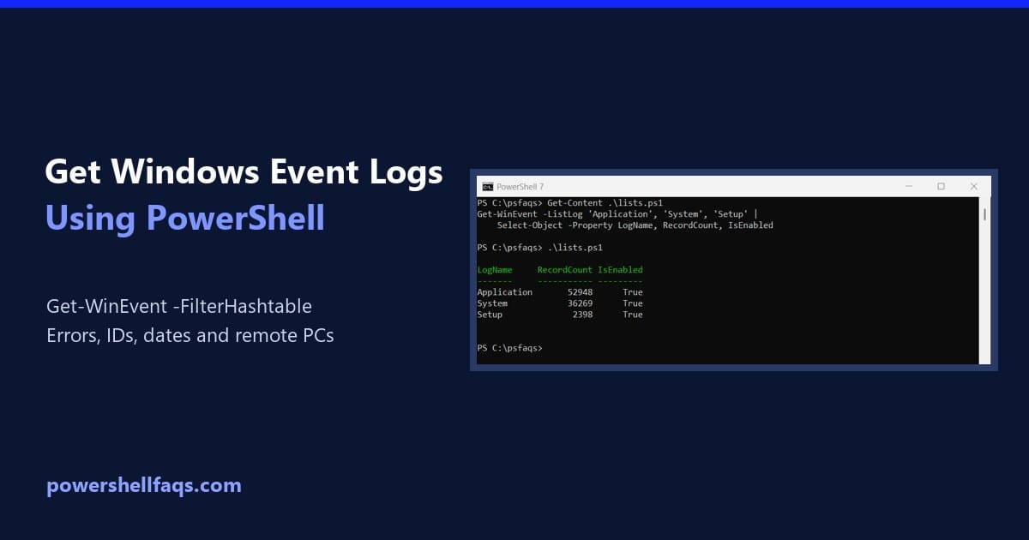Select the record count 52948
Image resolution: width=1029 pixels, height=540 pixels.
coord(580,292)
